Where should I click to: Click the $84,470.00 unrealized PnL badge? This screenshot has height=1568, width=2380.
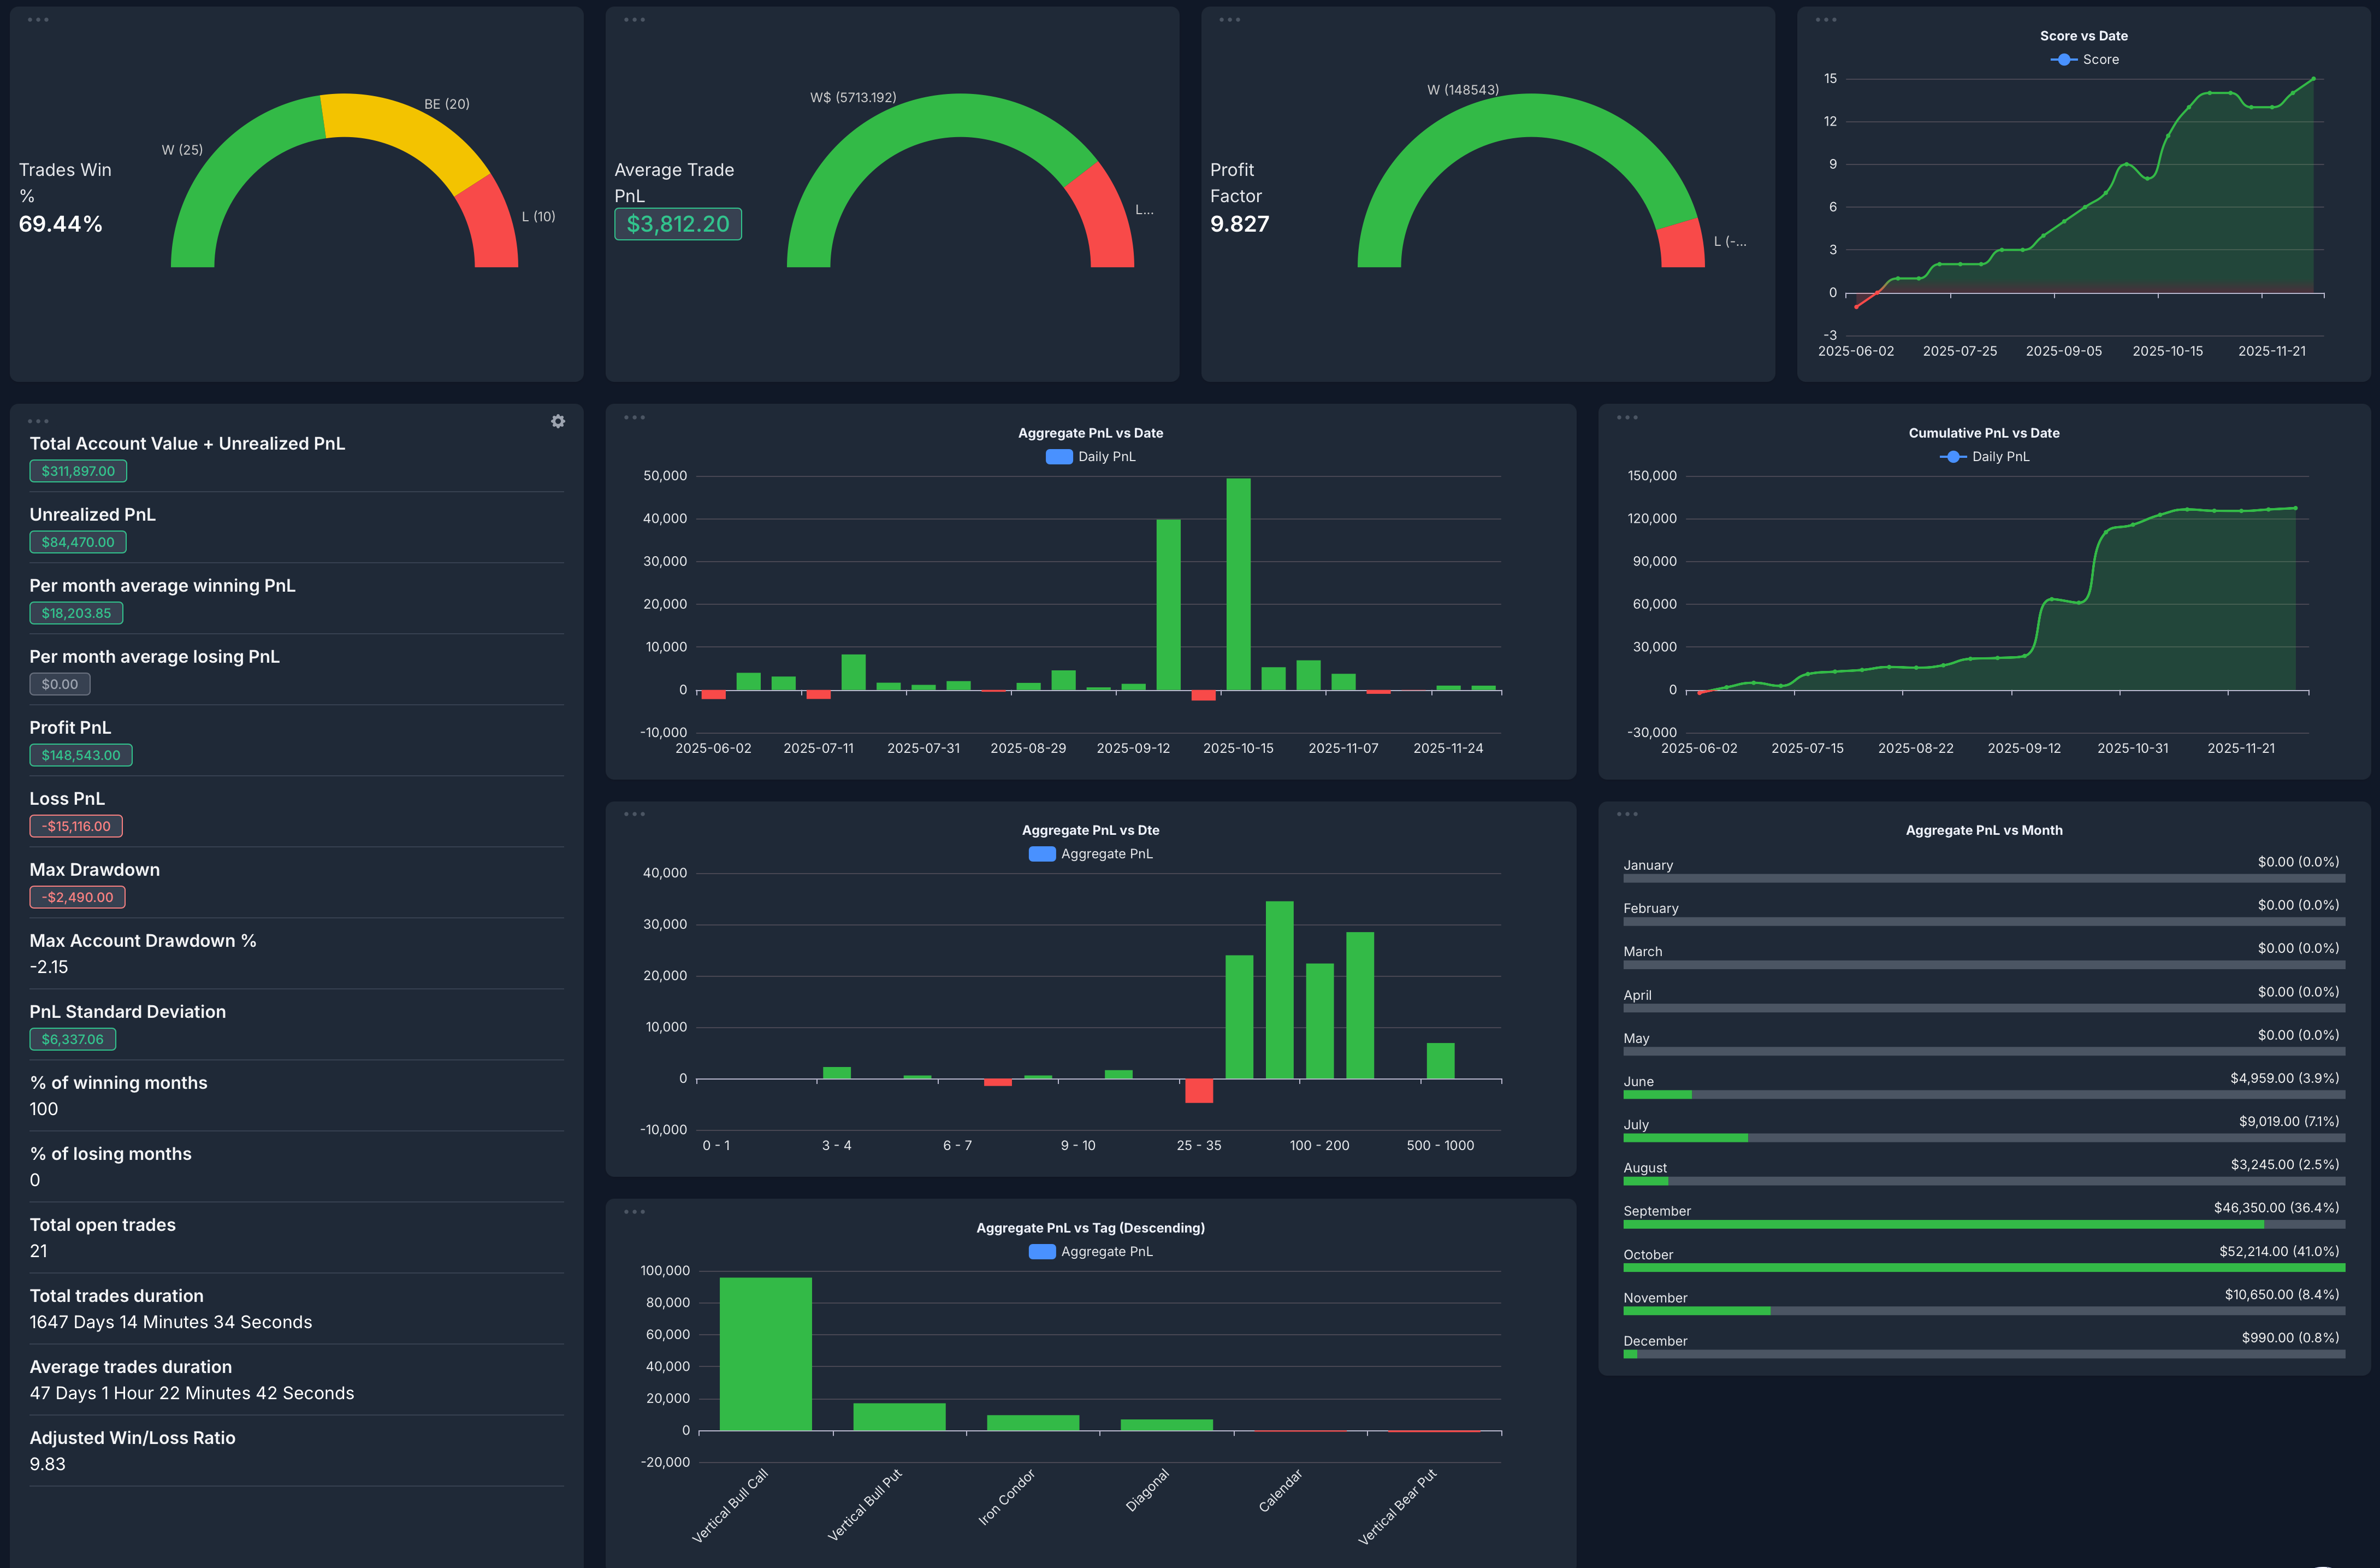(78, 543)
